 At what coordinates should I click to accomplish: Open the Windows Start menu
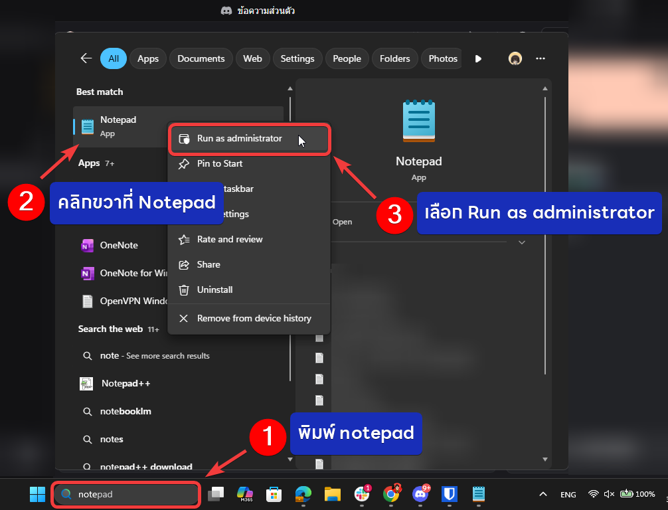click(x=37, y=494)
